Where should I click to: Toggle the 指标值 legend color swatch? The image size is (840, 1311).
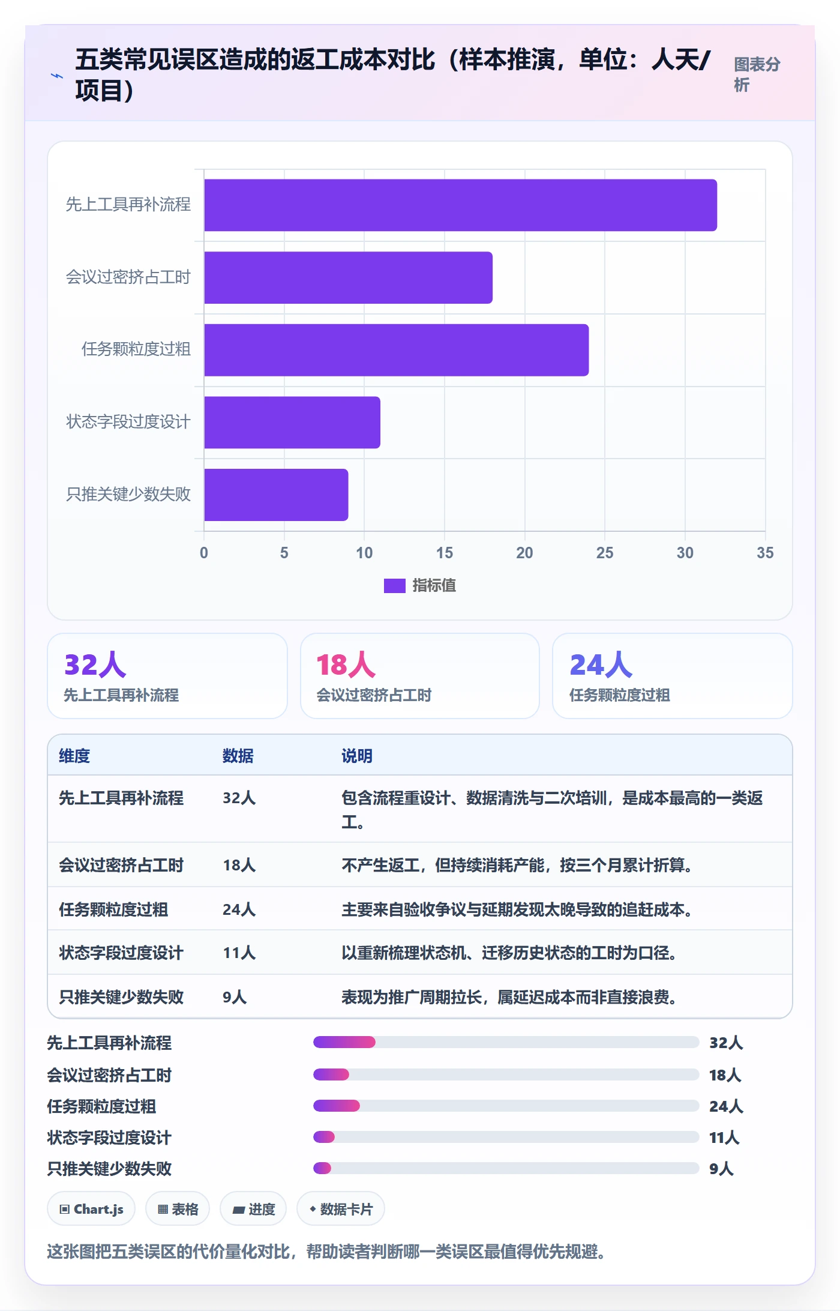click(395, 585)
